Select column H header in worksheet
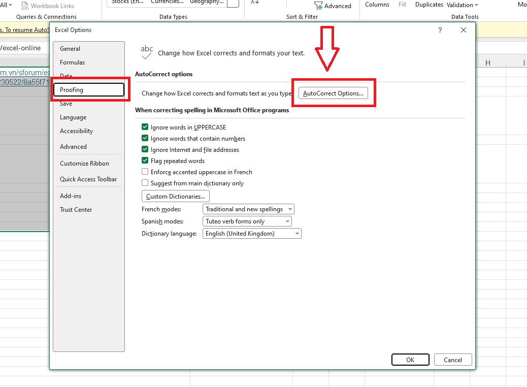Screen dimensions: 527x387 tap(488, 63)
